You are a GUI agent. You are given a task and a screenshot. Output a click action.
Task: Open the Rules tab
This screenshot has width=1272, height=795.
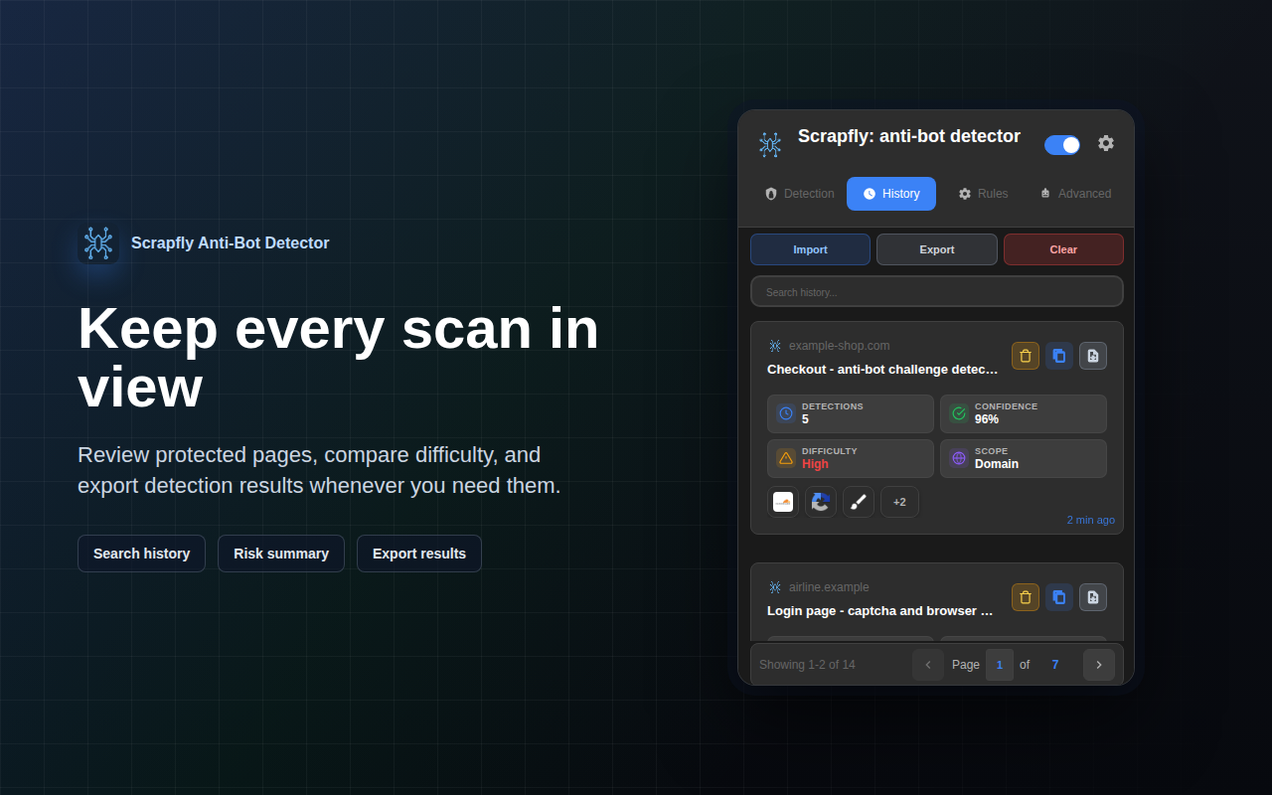(x=983, y=194)
